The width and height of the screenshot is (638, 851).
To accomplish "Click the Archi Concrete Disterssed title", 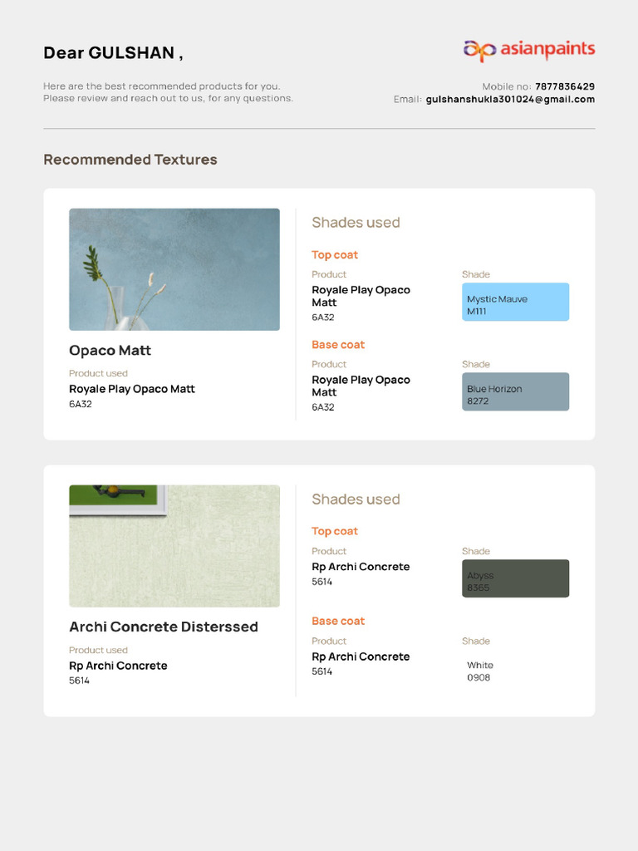I will [x=164, y=627].
